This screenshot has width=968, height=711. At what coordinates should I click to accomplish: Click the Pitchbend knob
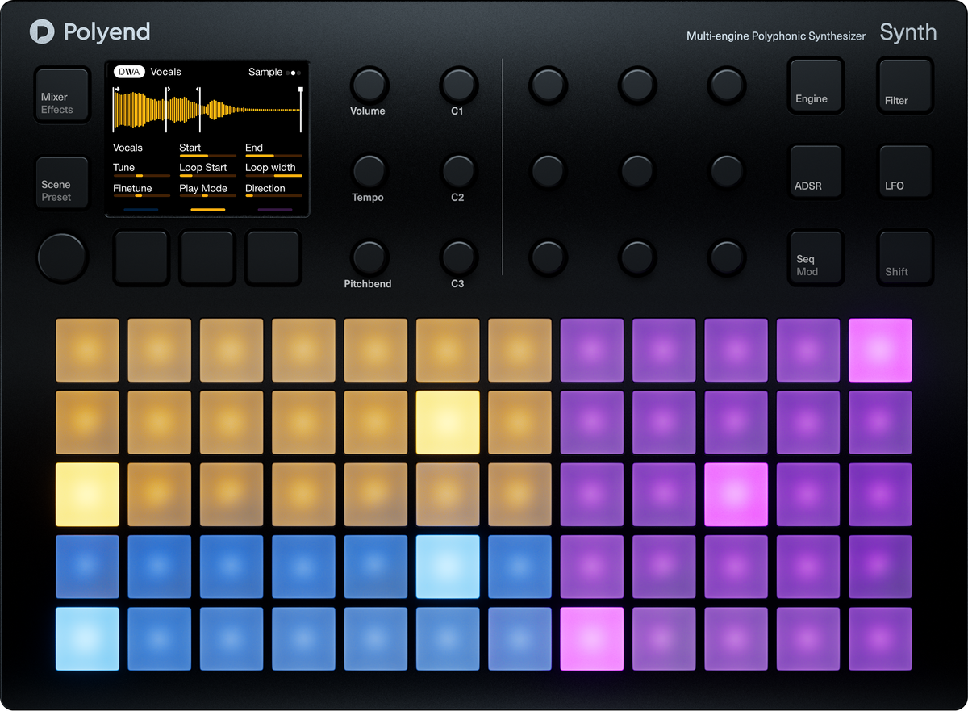368,257
